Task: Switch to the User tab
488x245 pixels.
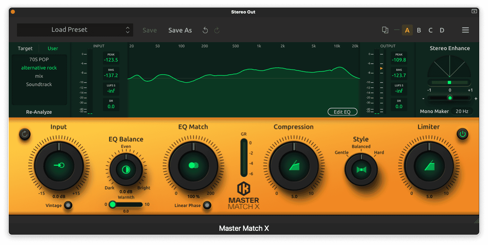Action: coord(53,48)
